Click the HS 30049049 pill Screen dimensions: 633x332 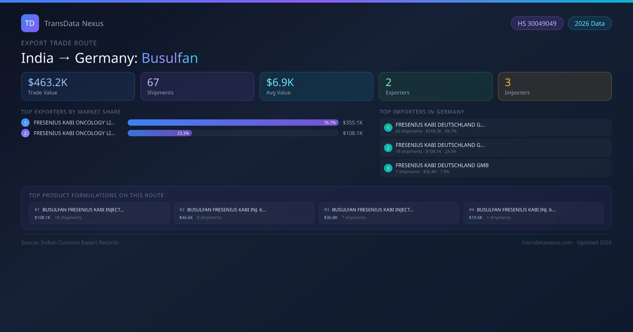tap(537, 23)
